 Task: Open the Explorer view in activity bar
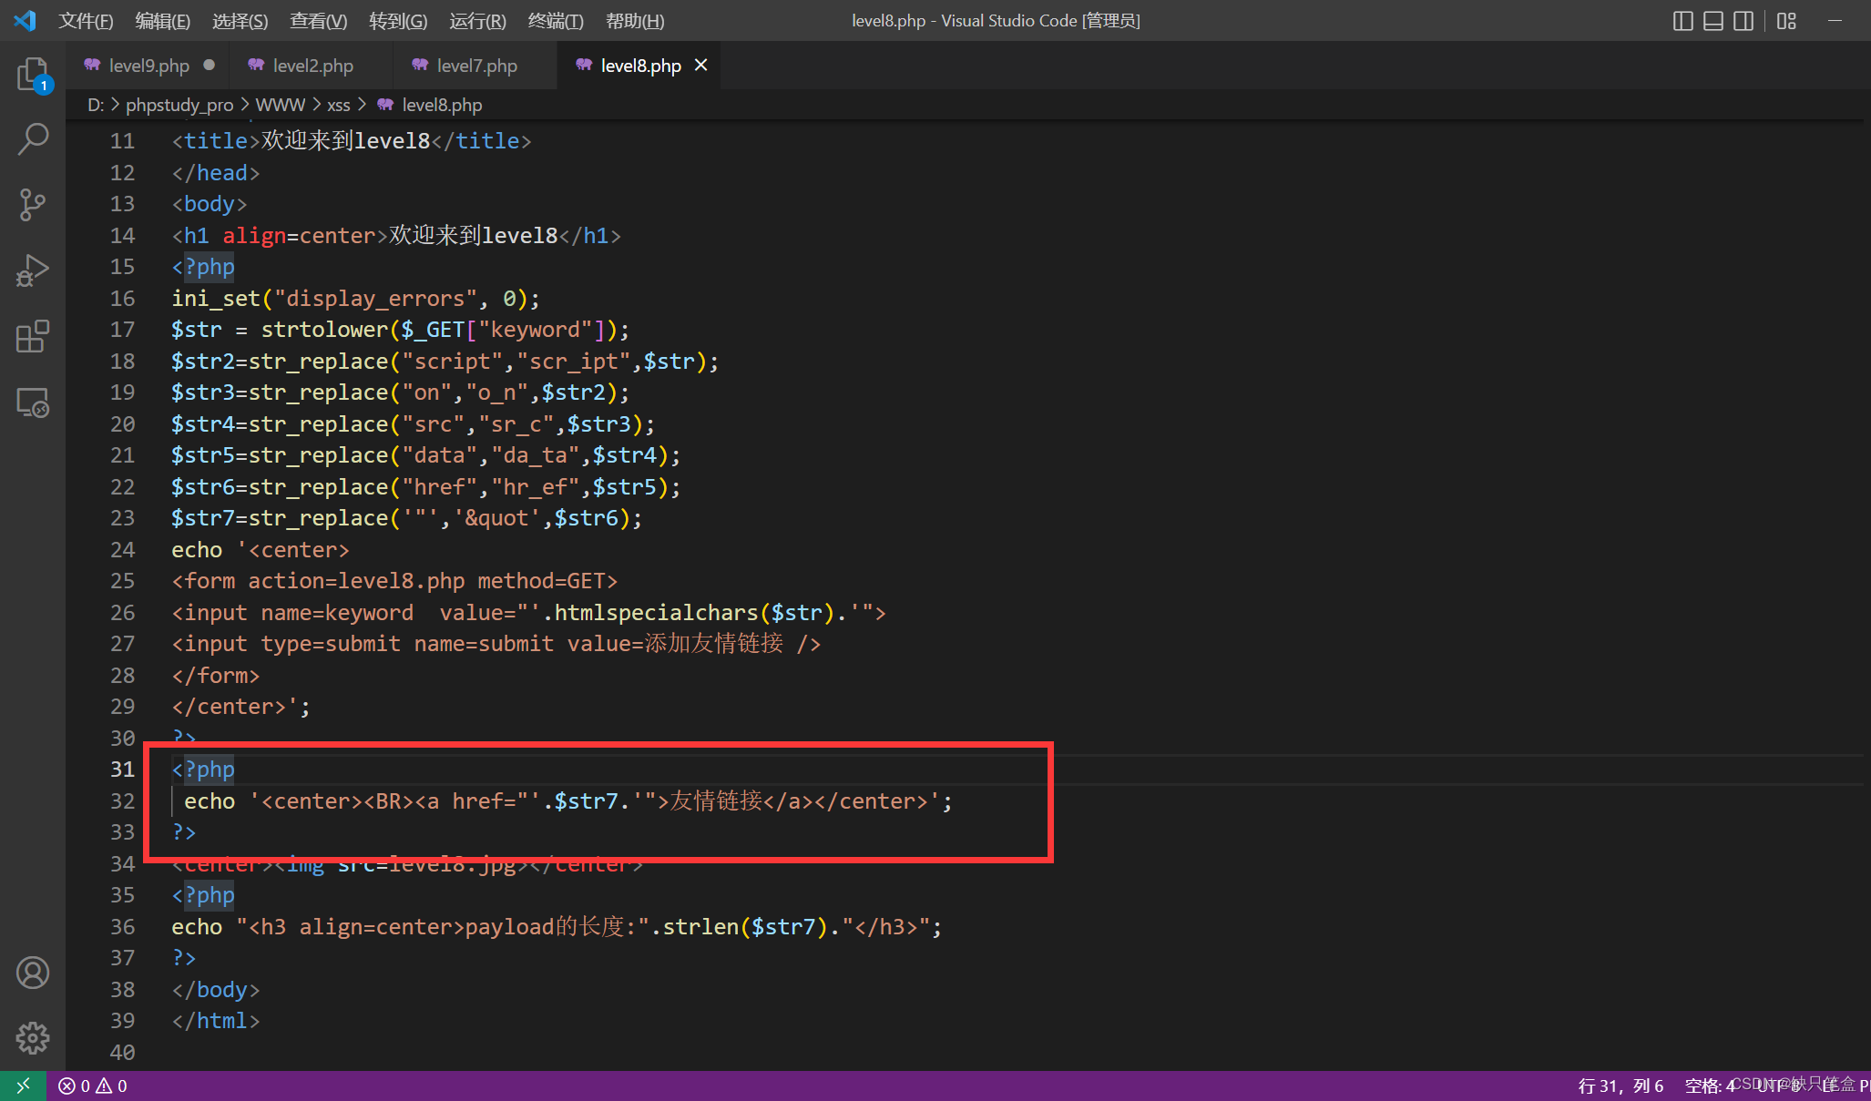(x=33, y=74)
